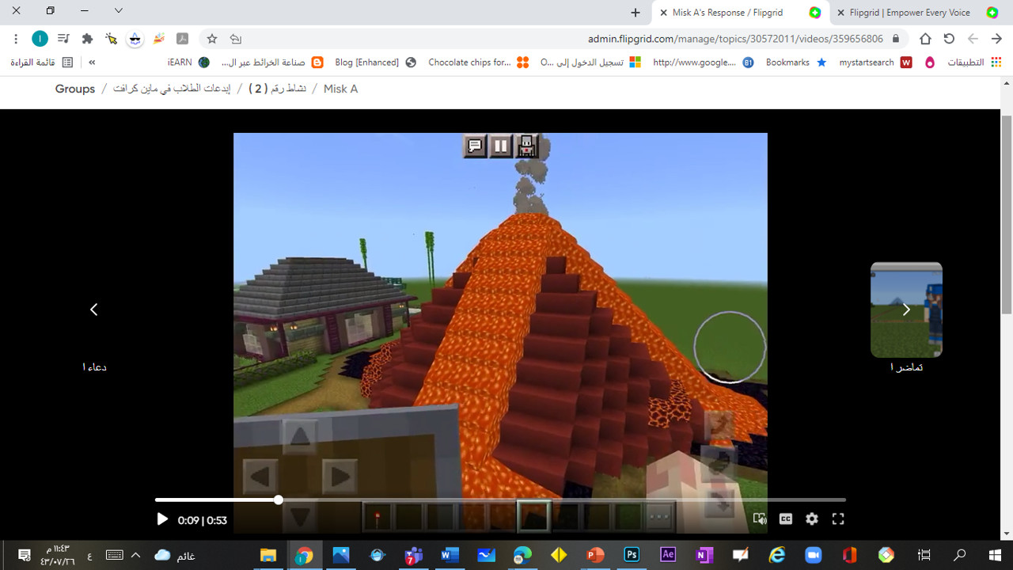The image size is (1013, 570).
Task: Play the Flipgrid video
Action: [x=162, y=519]
